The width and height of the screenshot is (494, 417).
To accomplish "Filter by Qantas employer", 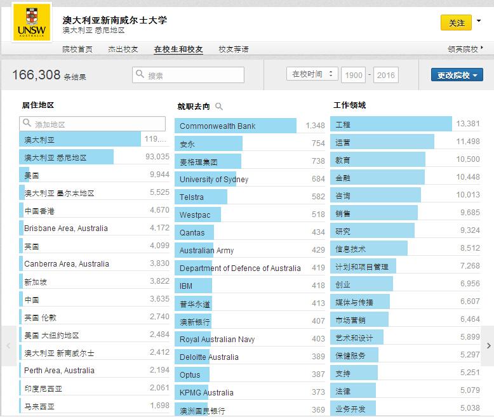I will coord(250,232).
